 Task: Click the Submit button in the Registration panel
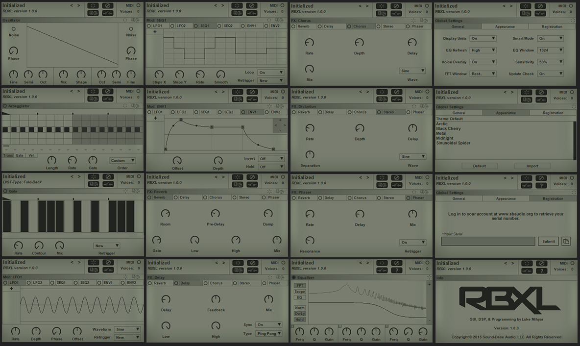(549, 241)
